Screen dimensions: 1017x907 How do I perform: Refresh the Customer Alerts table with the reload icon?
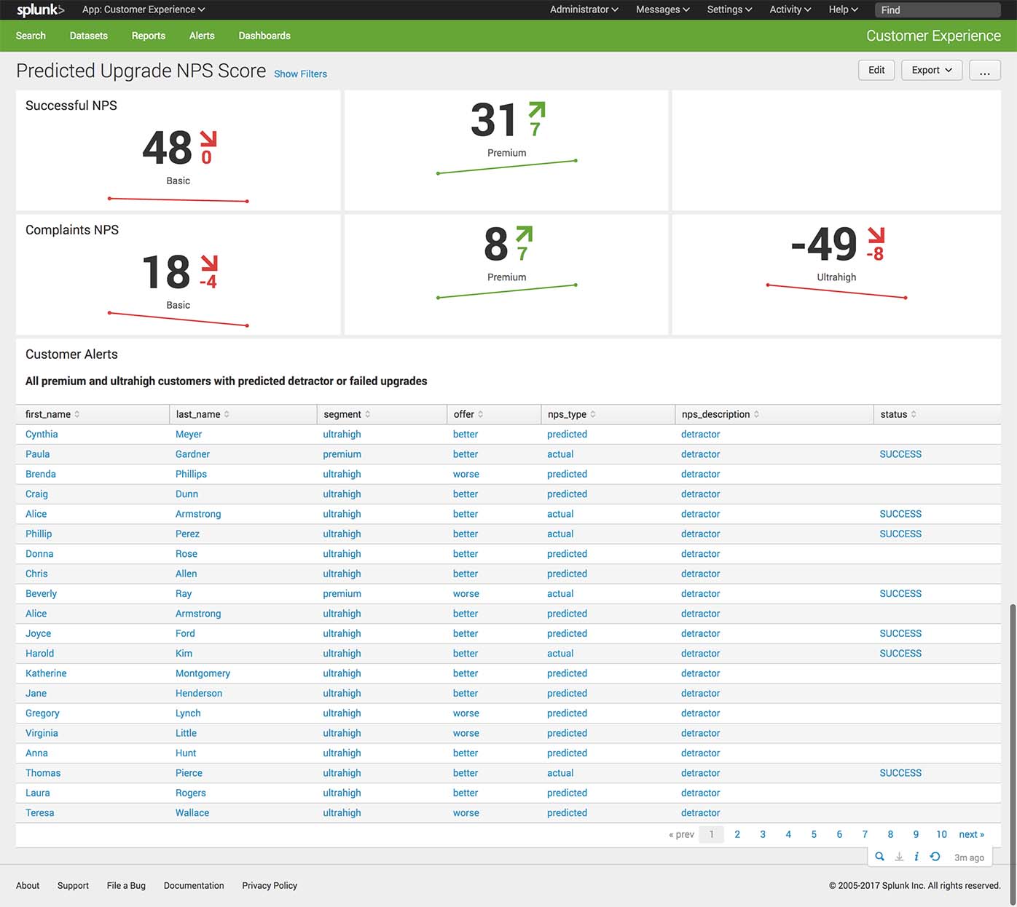(x=935, y=857)
